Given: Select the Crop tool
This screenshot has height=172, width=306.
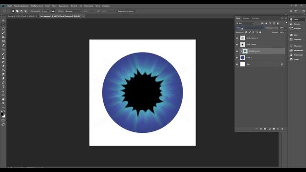Looking at the screenshot, I should click(x=3, y=37).
